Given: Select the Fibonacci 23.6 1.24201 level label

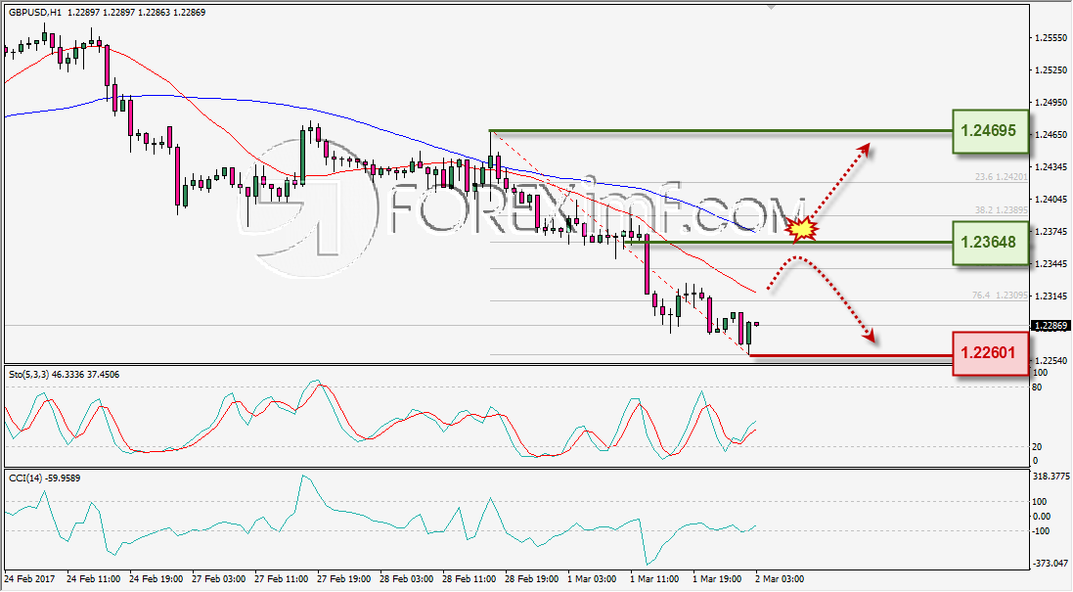Looking at the screenshot, I should point(1001,176).
